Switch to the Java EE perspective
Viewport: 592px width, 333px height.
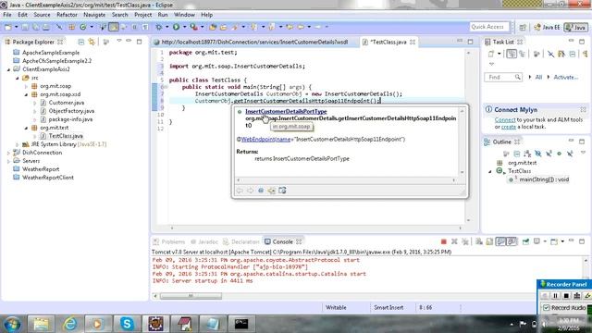[547, 27]
